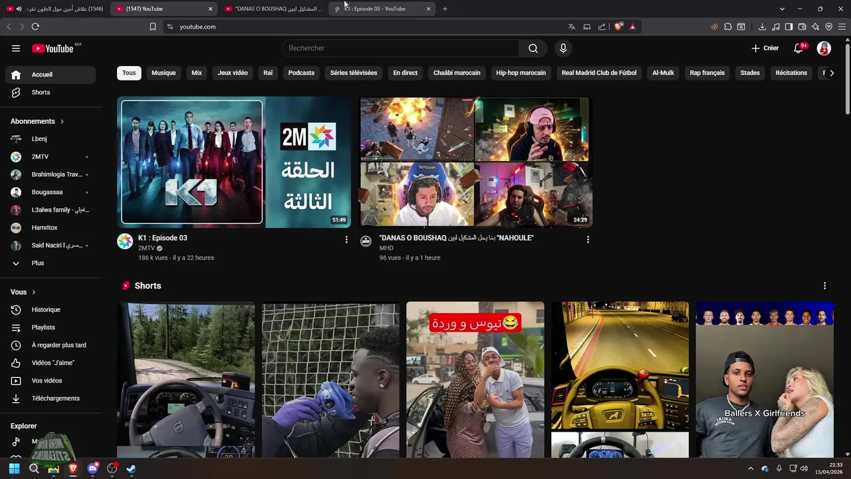Screen dimensions: 851x479
Task: Open Vos vidéos in the sidebar
Action: [51, 381]
